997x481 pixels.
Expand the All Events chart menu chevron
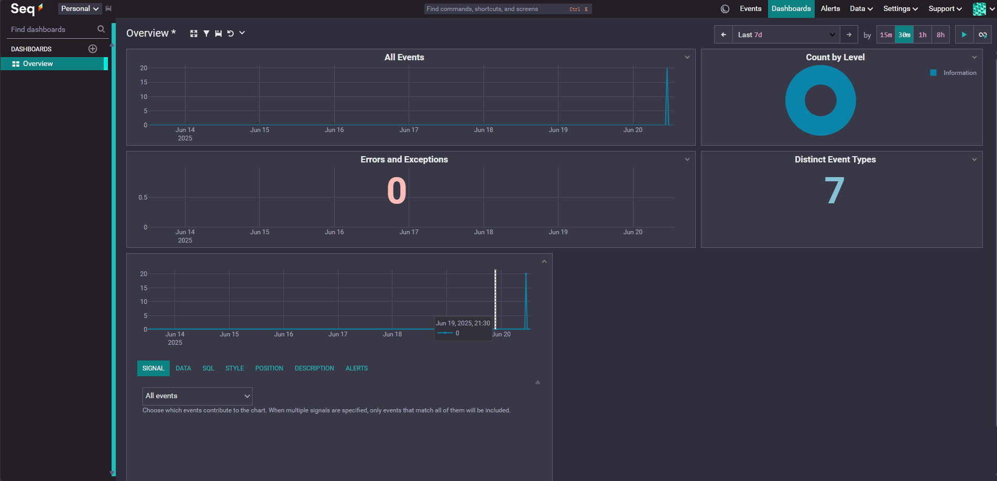[x=687, y=57]
